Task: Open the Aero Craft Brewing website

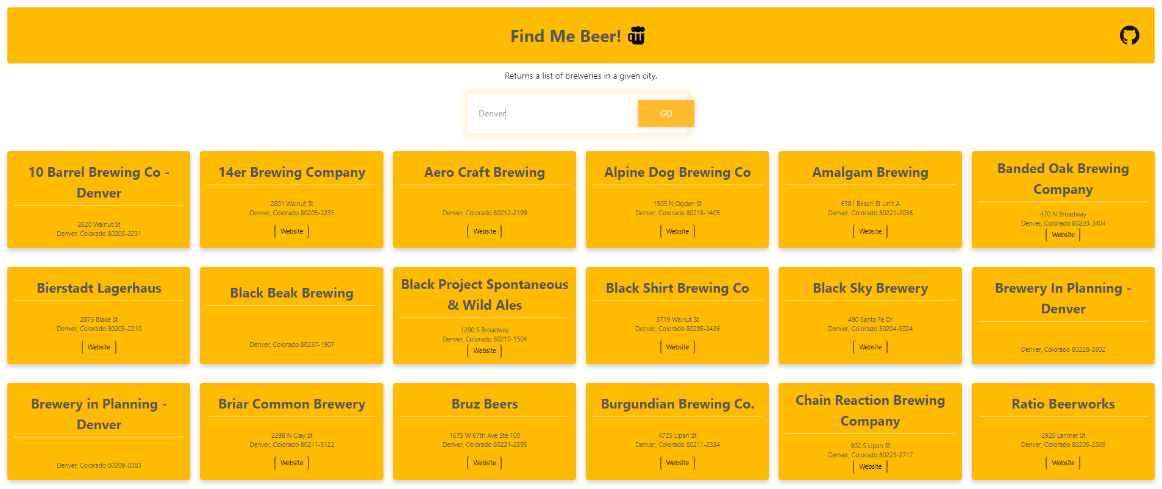Action: (x=484, y=231)
